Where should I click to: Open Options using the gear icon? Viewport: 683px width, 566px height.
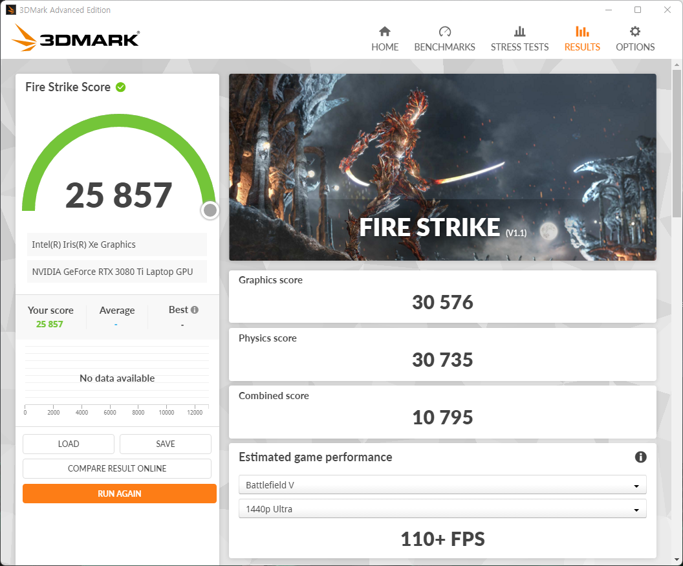(635, 32)
